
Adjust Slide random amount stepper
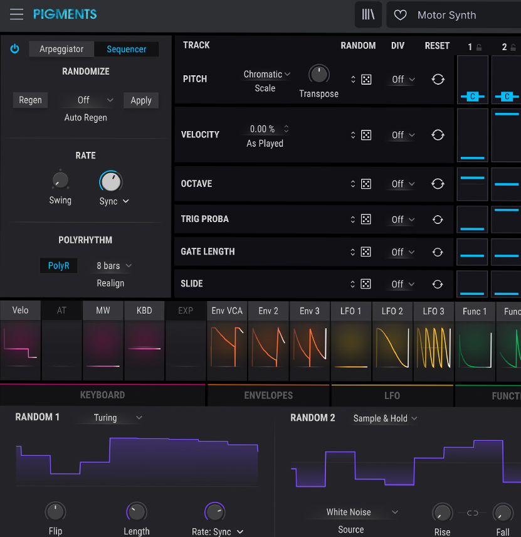click(353, 284)
